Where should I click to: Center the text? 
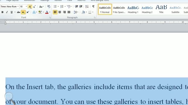click(60, 12)
